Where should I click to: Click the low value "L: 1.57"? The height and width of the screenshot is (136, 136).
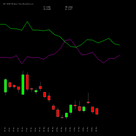click(x=69, y=9)
